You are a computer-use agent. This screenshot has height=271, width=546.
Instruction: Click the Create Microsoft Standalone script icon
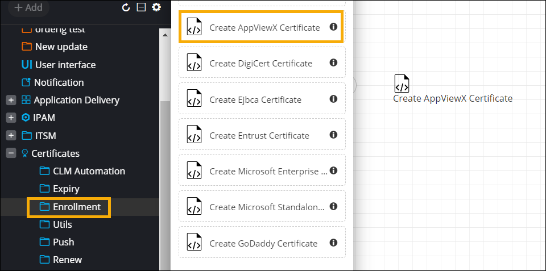194,206
